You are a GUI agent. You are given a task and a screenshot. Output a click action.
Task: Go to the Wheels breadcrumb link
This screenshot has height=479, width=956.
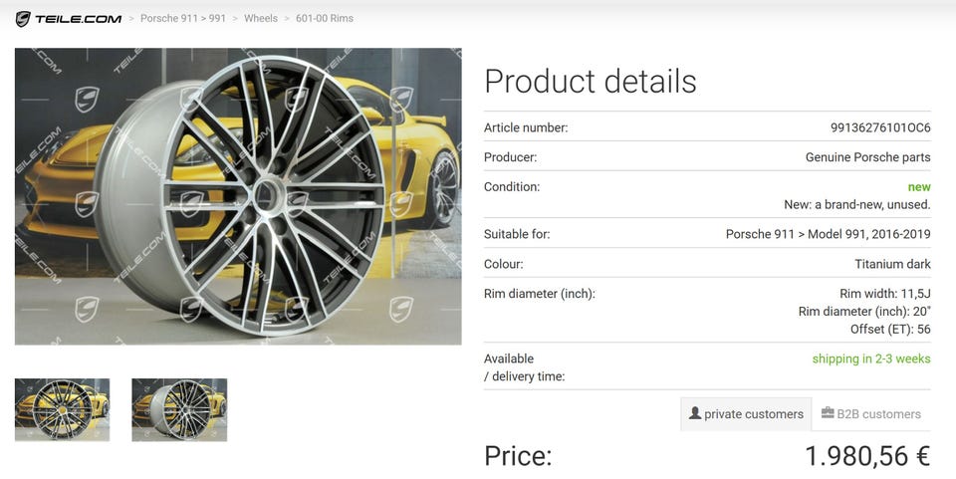261,19
